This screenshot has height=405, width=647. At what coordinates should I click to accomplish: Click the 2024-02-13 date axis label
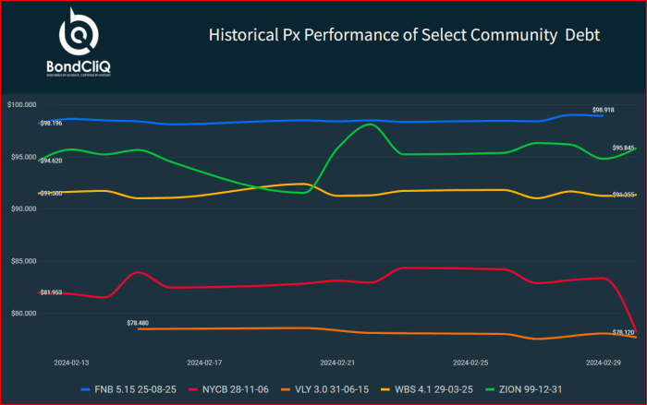71,363
